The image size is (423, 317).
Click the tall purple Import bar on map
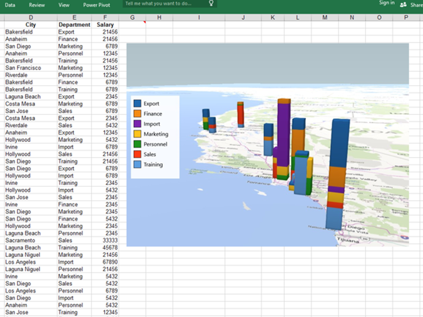(283, 134)
